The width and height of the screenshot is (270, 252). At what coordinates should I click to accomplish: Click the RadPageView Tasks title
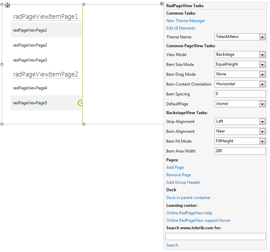coord(185,6)
